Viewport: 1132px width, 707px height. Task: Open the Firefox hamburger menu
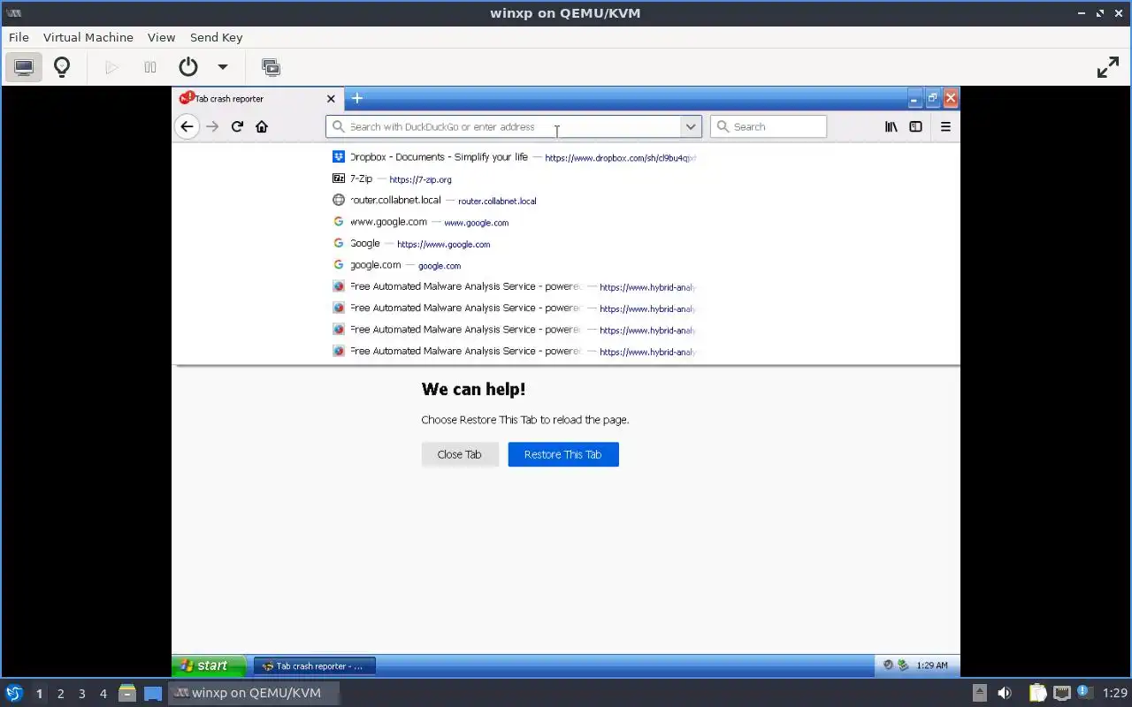tap(945, 126)
